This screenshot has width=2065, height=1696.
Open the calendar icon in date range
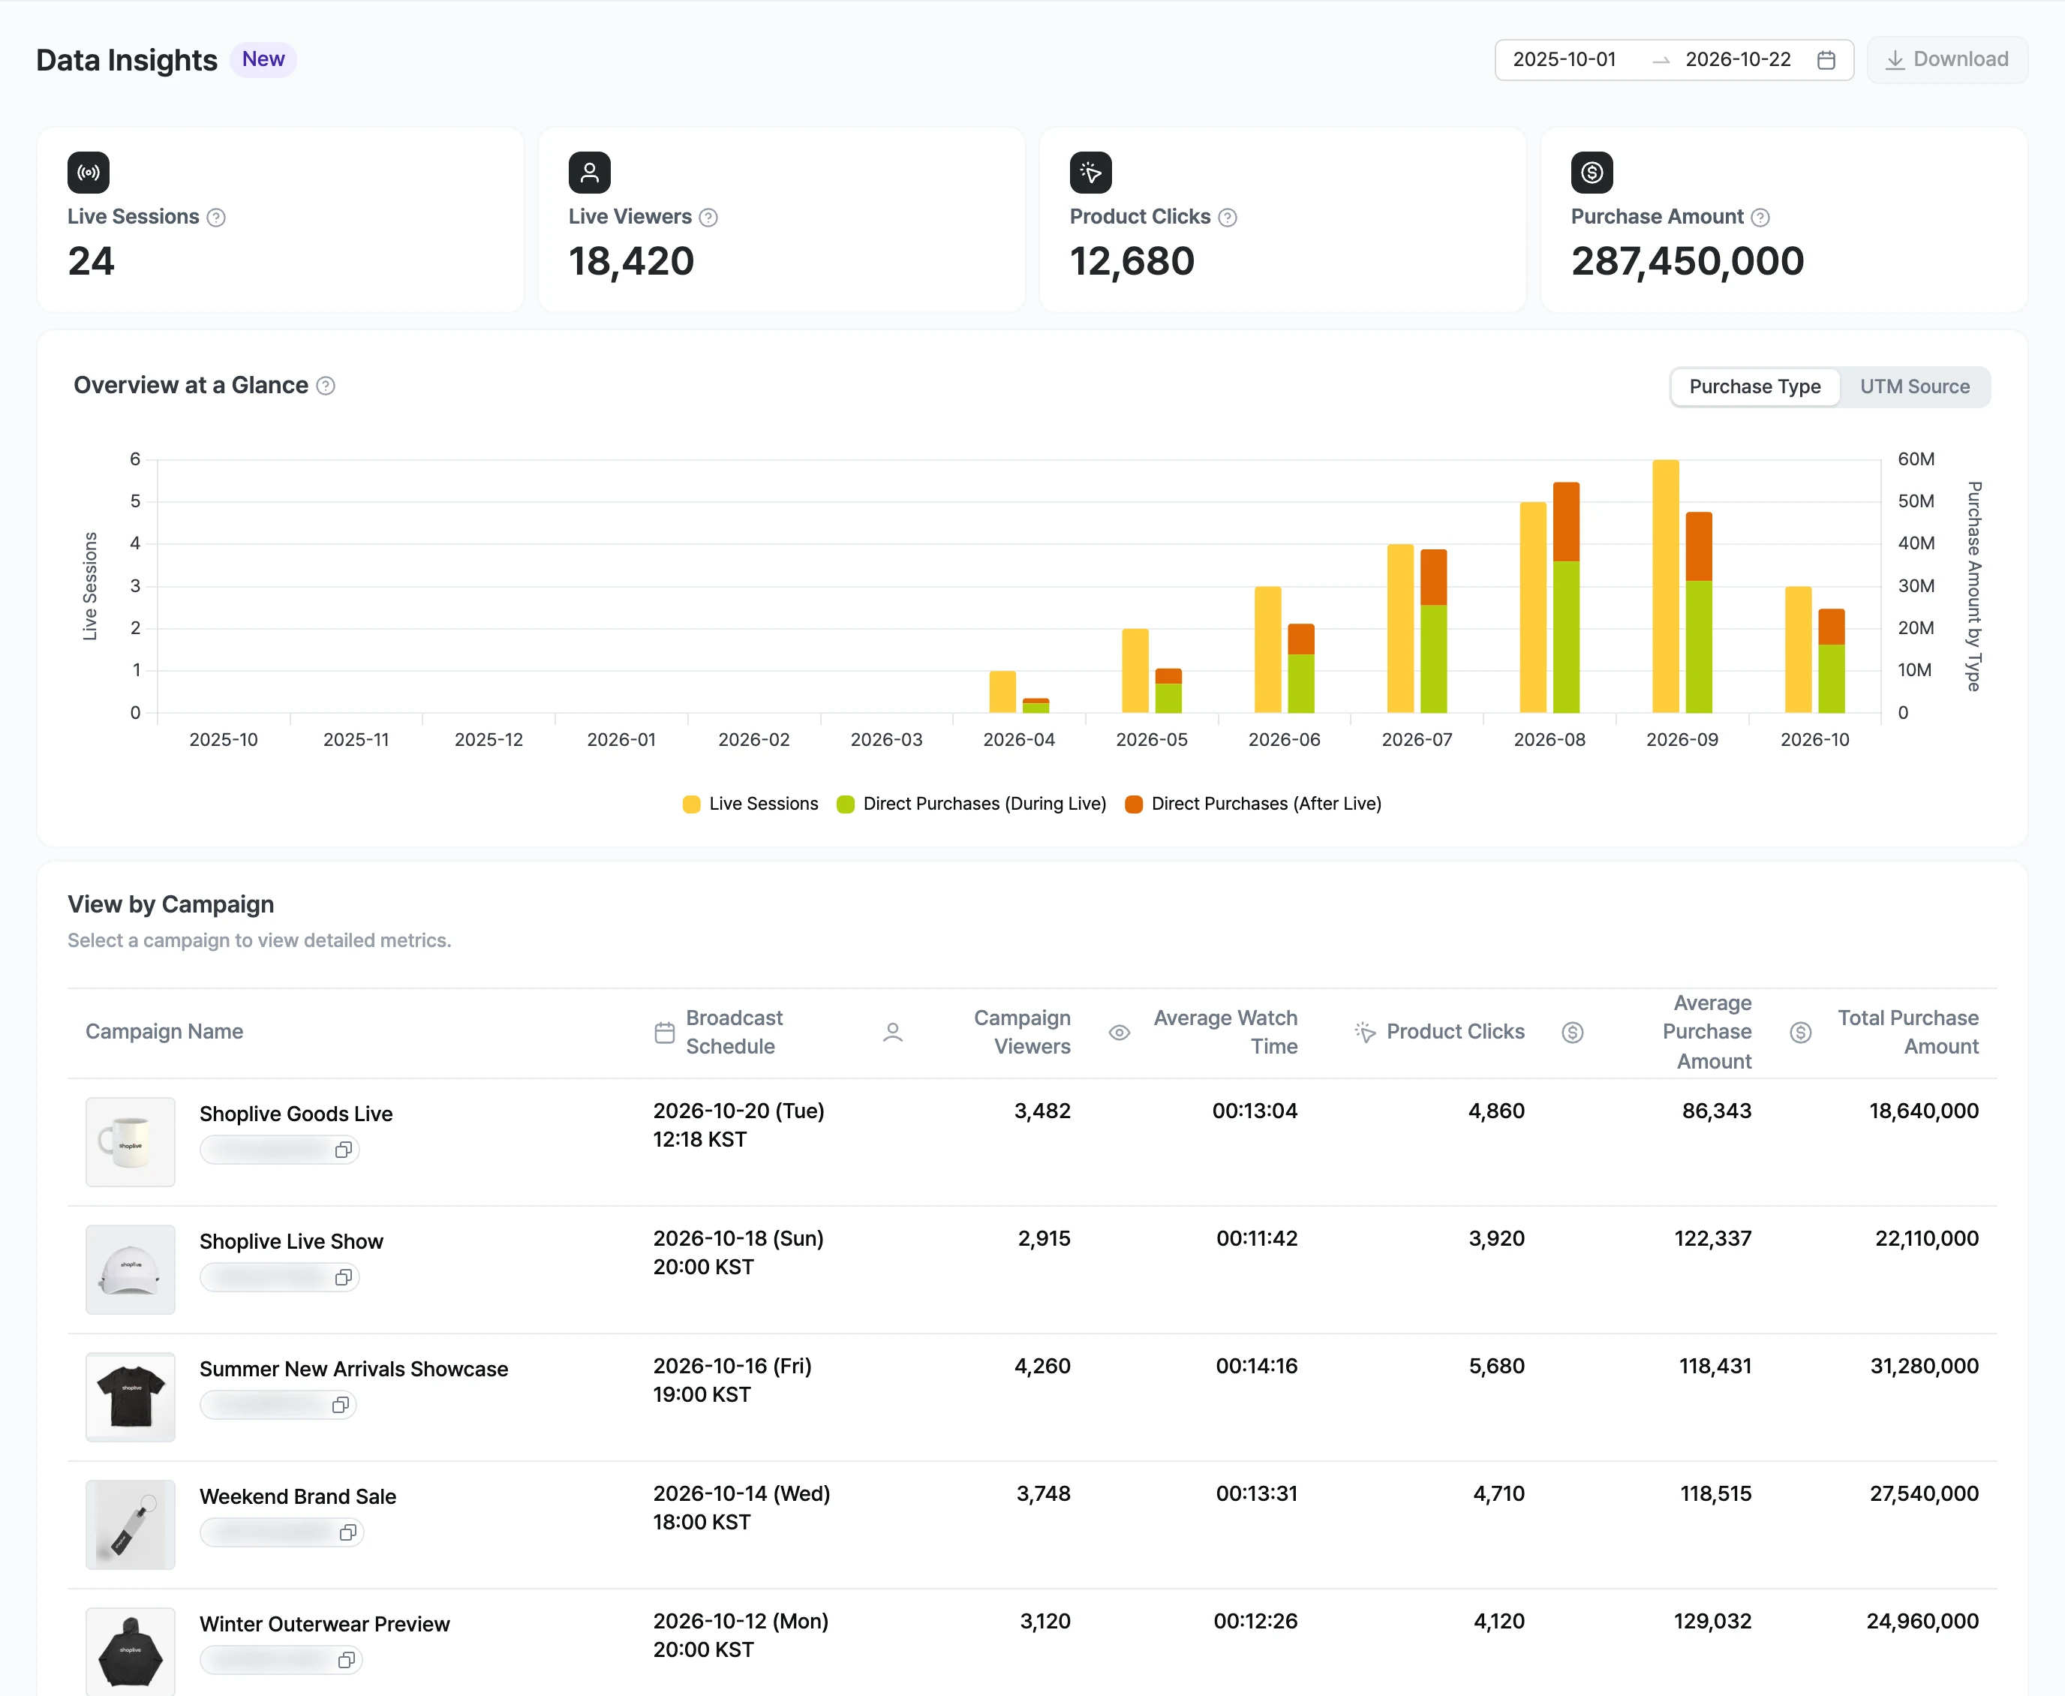pos(1826,61)
